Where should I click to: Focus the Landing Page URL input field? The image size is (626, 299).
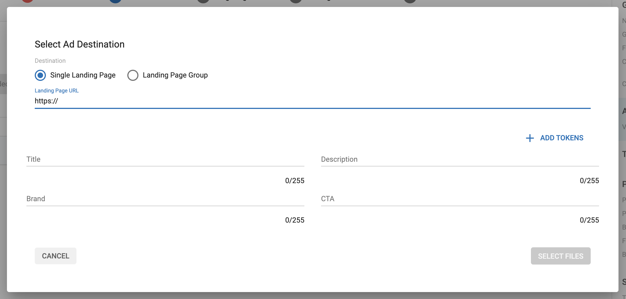click(312, 101)
